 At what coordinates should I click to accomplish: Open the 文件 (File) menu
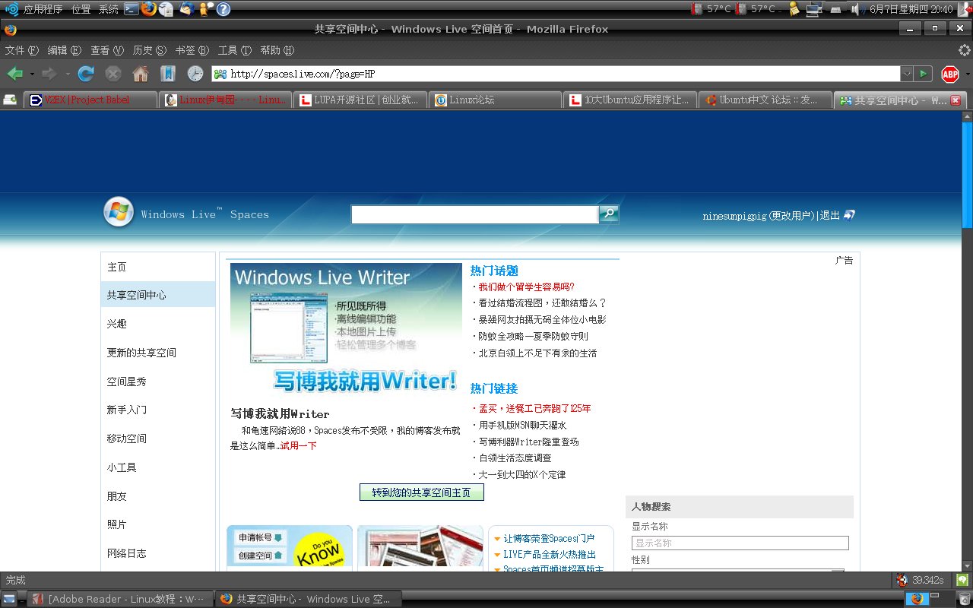click(21, 50)
